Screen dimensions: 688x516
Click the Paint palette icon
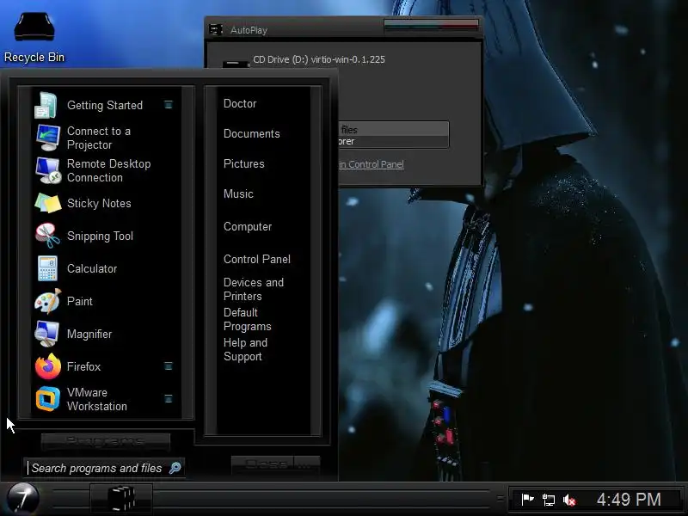[47, 301]
